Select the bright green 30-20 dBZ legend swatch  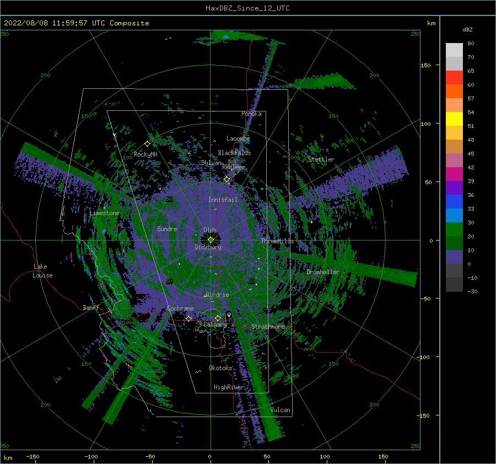[454, 230]
